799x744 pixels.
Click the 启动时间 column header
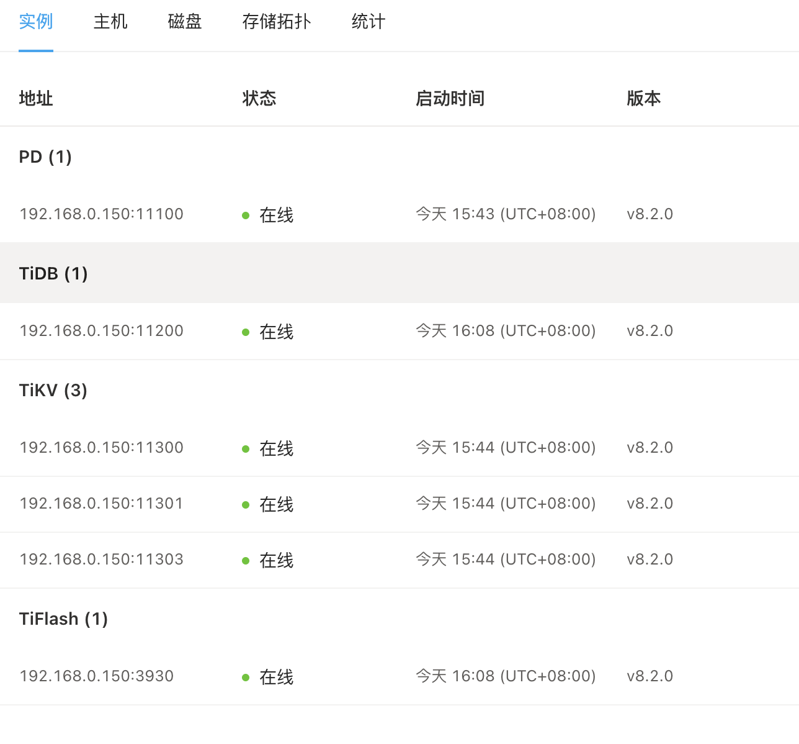pos(450,98)
